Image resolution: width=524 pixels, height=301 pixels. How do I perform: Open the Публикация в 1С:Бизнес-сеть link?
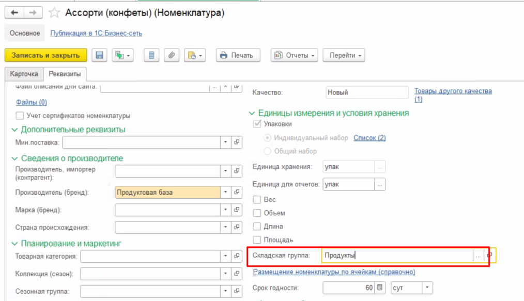click(96, 34)
